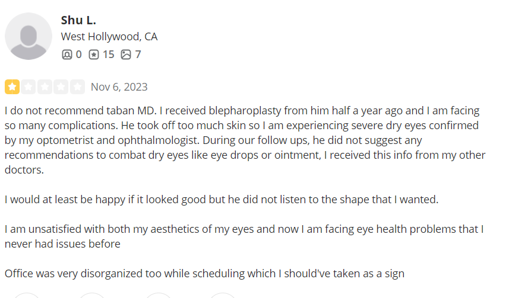The width and height of the screenshot is (528, 298).
Task: Click the paragraph starting "I do not recommend taban MD"
Action: pos(245,140)
